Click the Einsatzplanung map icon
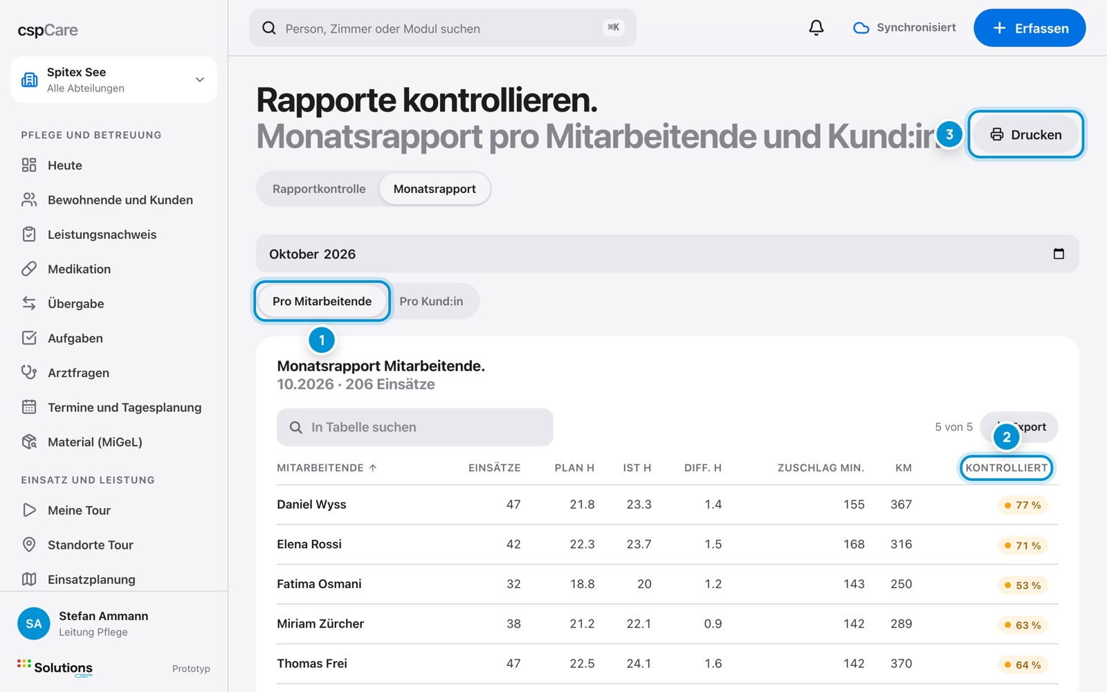Screen dimensions: 1107x692 29,579
